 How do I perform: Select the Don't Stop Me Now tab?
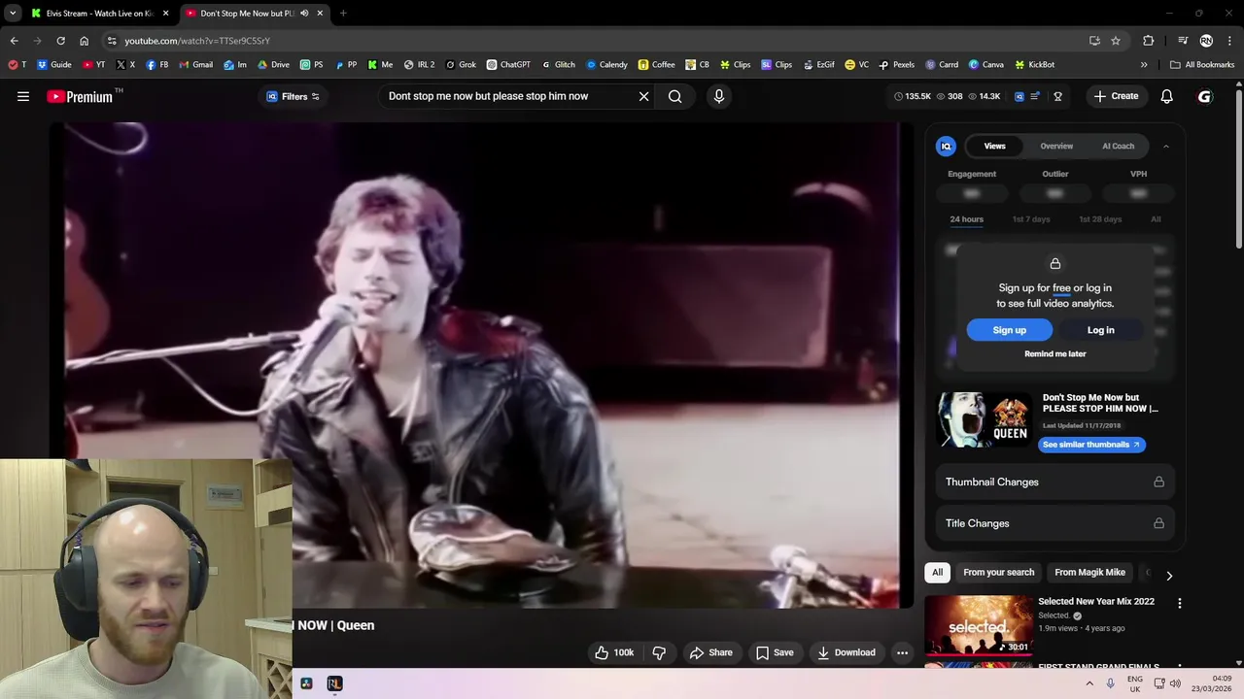click(x=248, y=14)
